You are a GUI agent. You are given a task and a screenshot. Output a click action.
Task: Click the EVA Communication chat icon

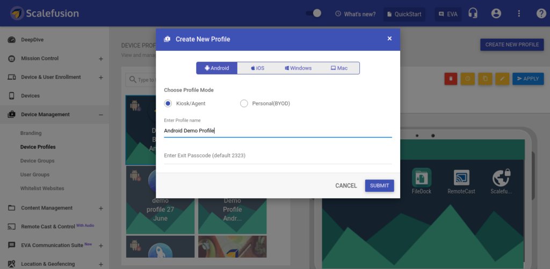point(12,245)
